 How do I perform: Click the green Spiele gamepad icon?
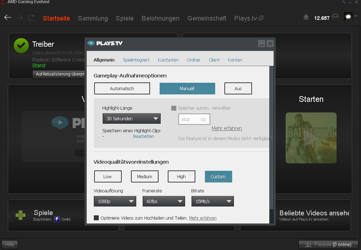(21, 215)
